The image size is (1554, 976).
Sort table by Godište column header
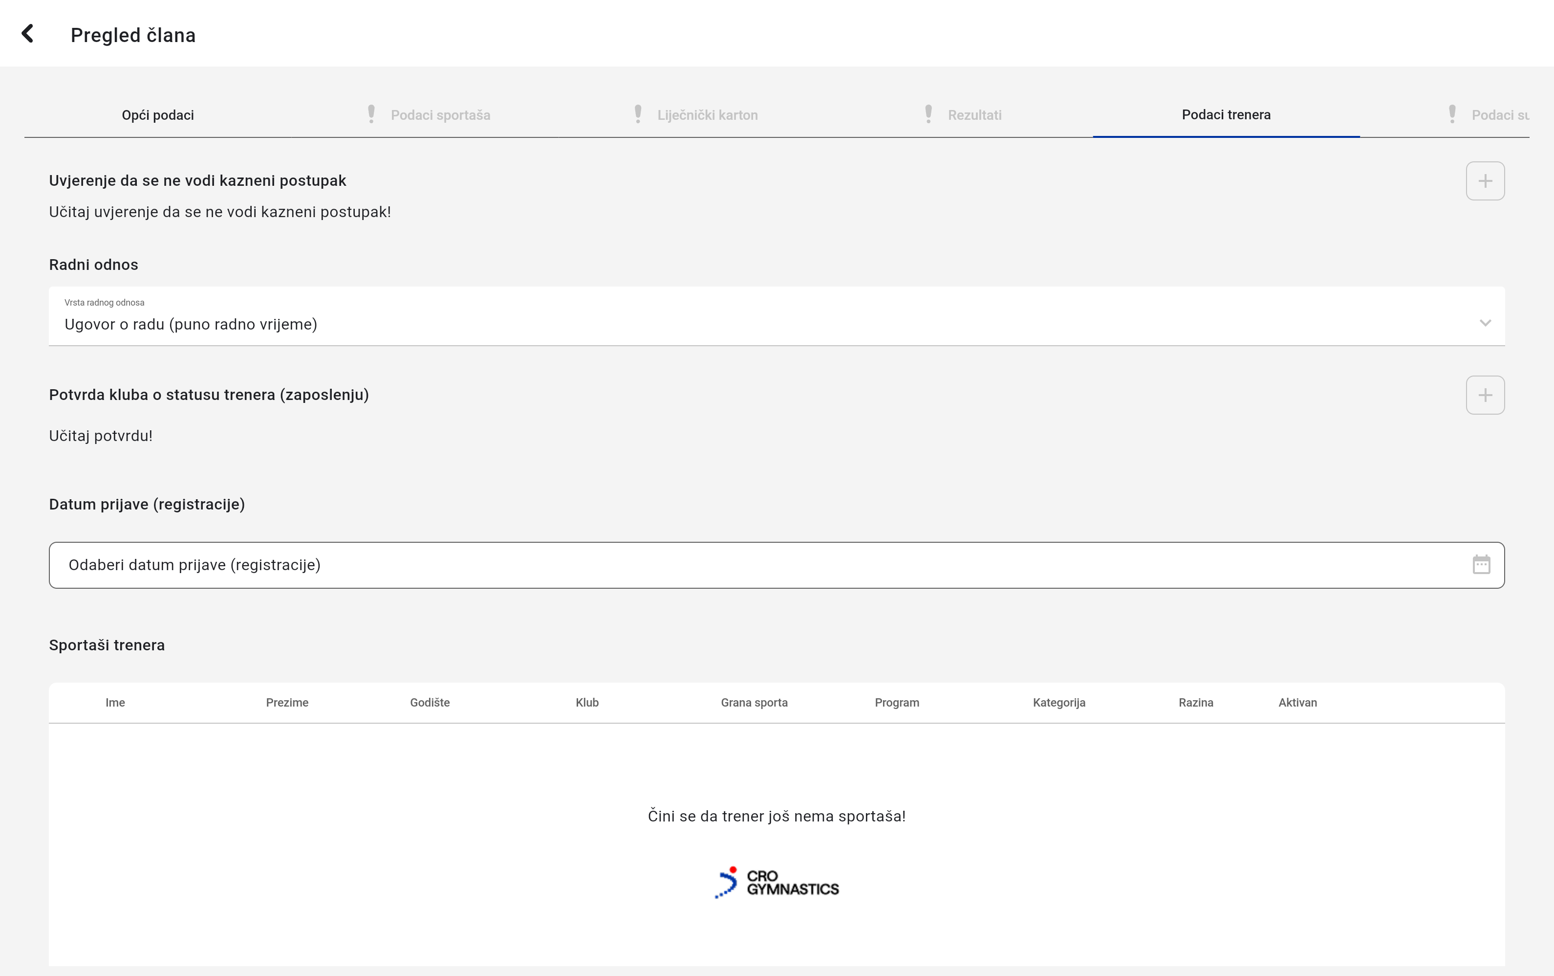pyautogui.click(x=430, y=702)
